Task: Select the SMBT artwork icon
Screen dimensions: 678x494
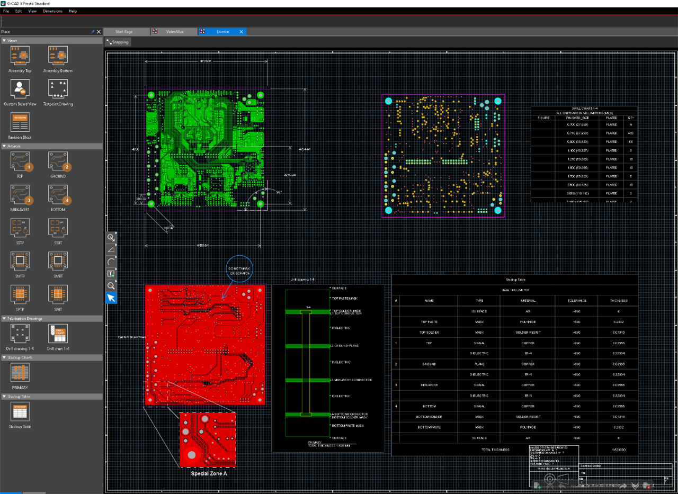Action: click(58, 261)
